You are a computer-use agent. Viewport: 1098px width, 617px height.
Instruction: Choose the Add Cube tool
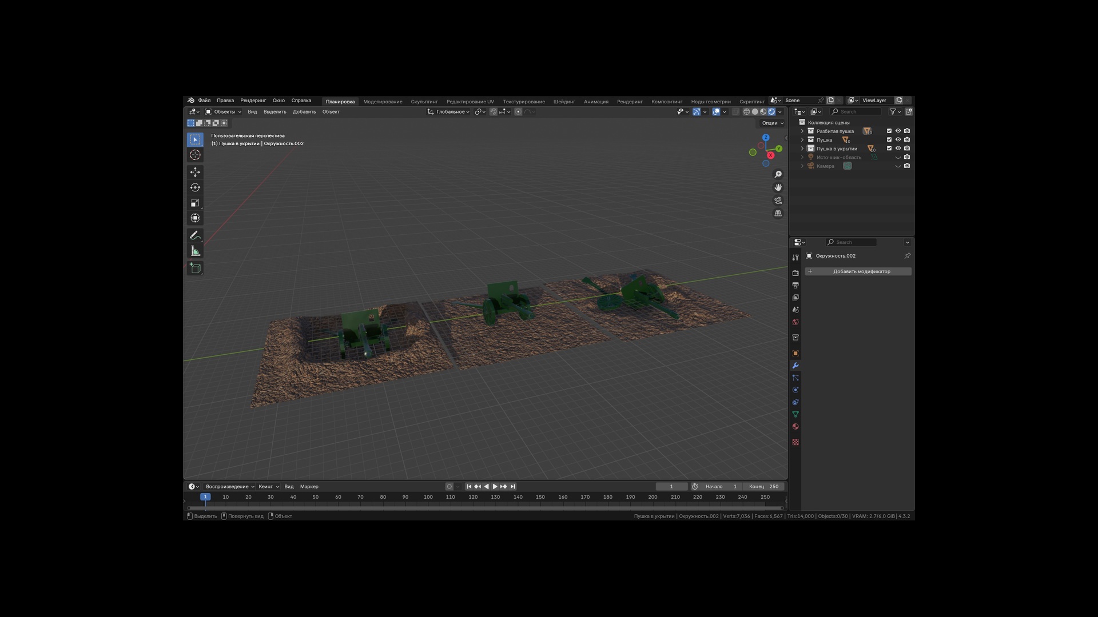195,268
